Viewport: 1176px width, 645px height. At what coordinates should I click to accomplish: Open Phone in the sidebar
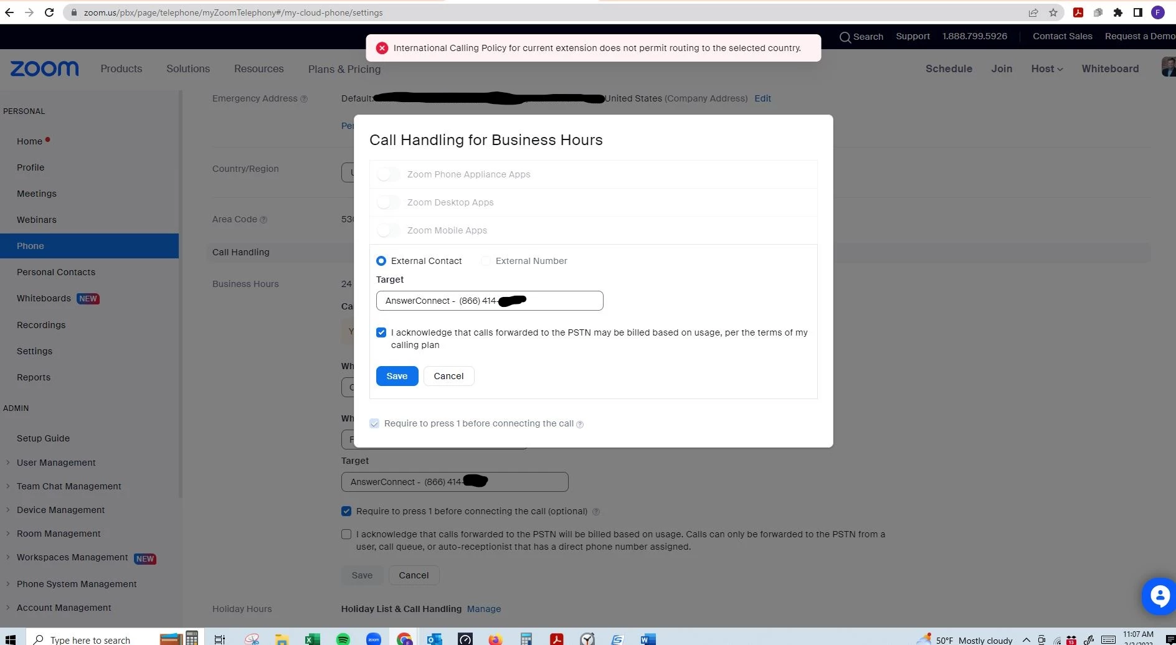click(x=89, y=246)
